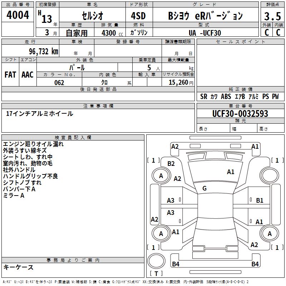Screen dimensions: 286x286
Task: Click the chassis number UCF30-0032593
Action: pos(240,113)
